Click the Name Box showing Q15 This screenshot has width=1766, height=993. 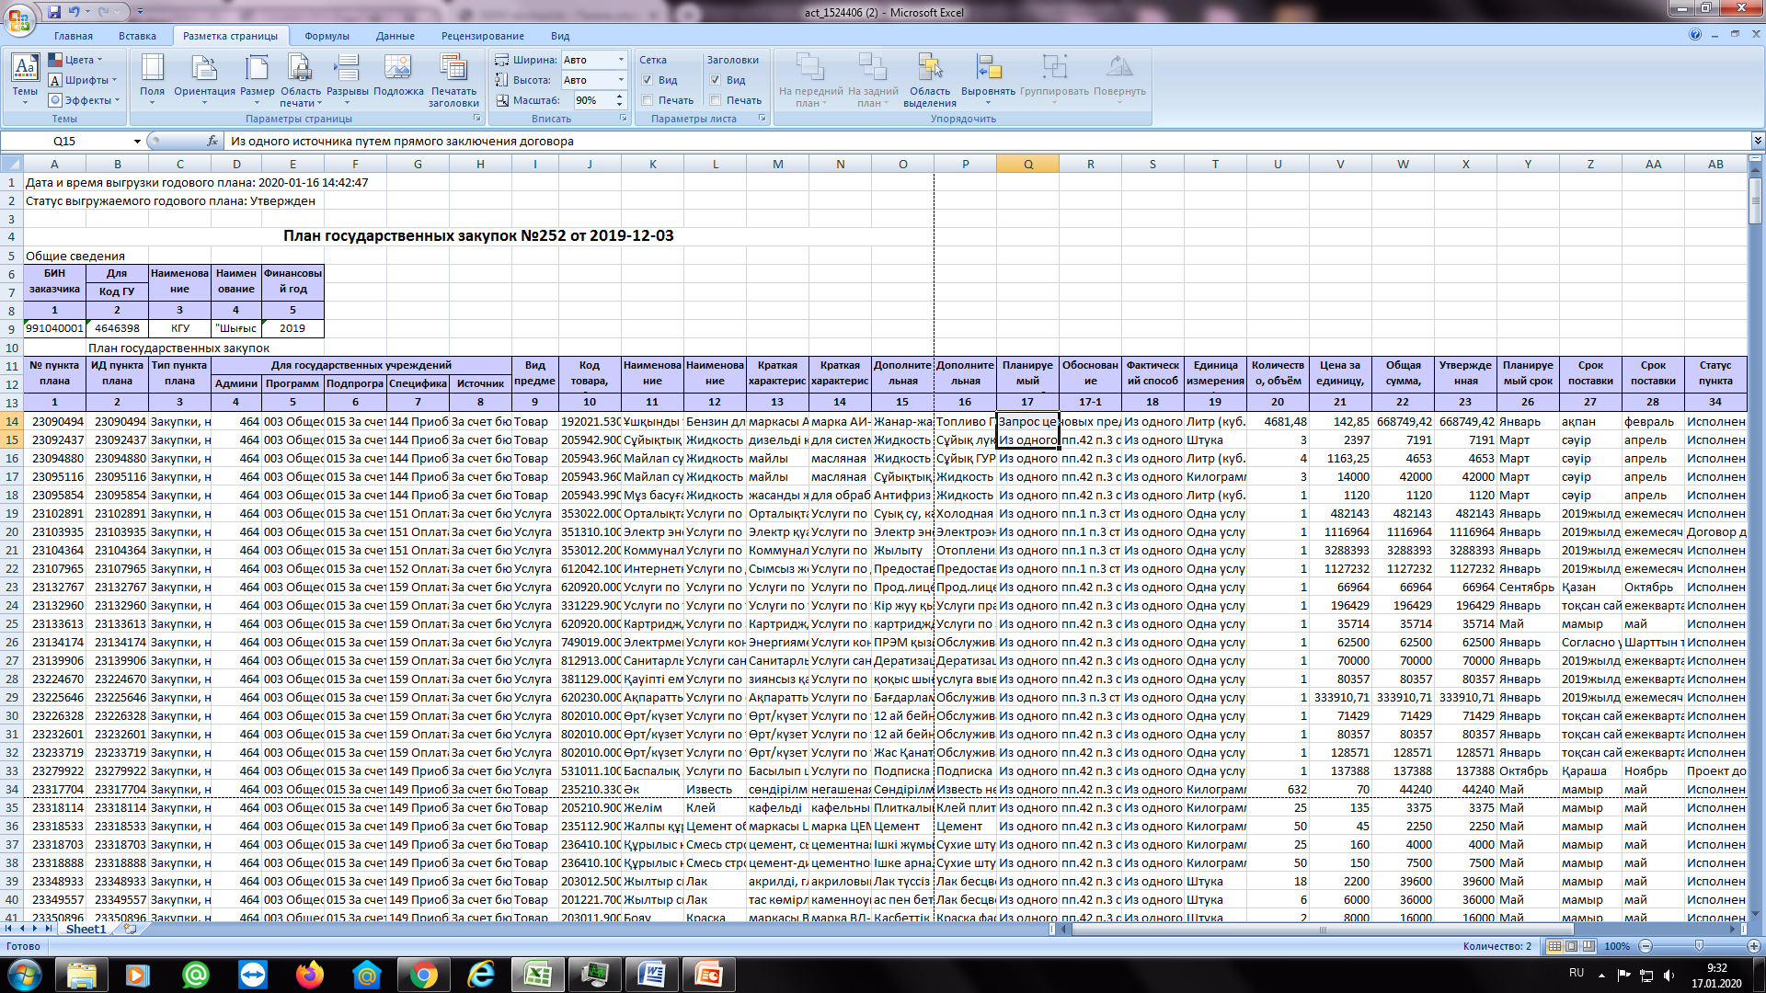[66, 141]
